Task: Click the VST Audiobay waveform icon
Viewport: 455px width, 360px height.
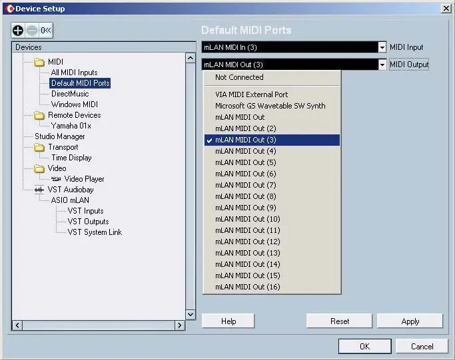Action: [x=39, y=190]
